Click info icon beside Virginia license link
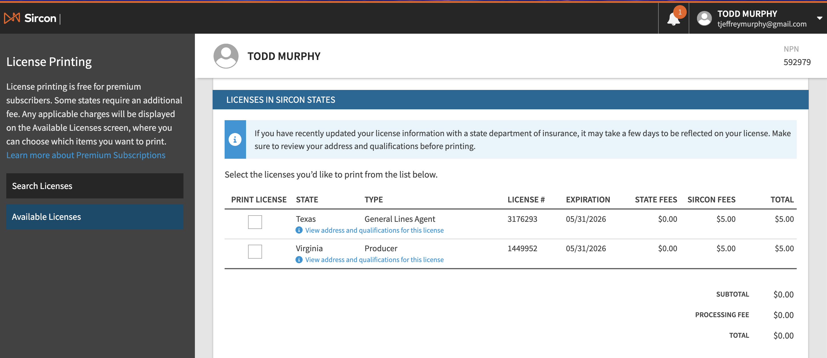The height and width of the screenshot is (358, 827). (299, 260)
